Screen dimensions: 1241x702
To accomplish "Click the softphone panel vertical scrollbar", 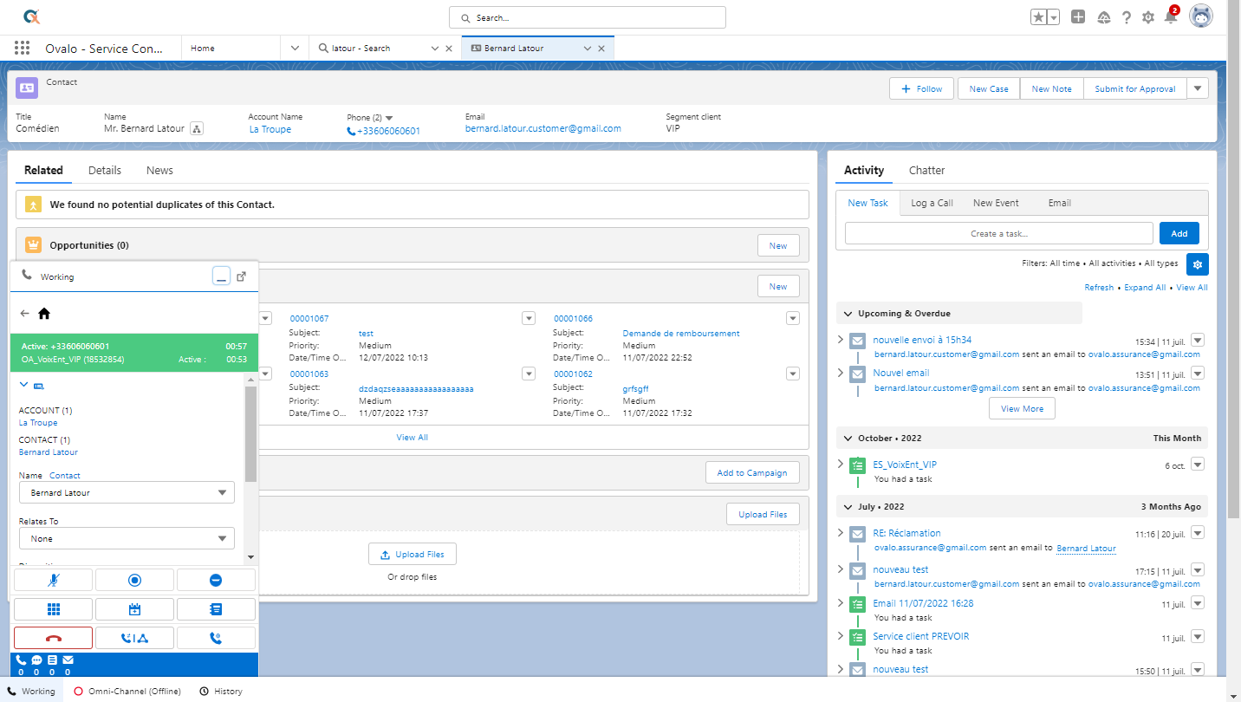I will 250,433.
